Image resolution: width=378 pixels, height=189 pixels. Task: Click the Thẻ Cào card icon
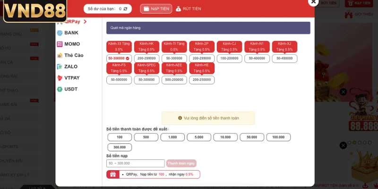(60, 55)
